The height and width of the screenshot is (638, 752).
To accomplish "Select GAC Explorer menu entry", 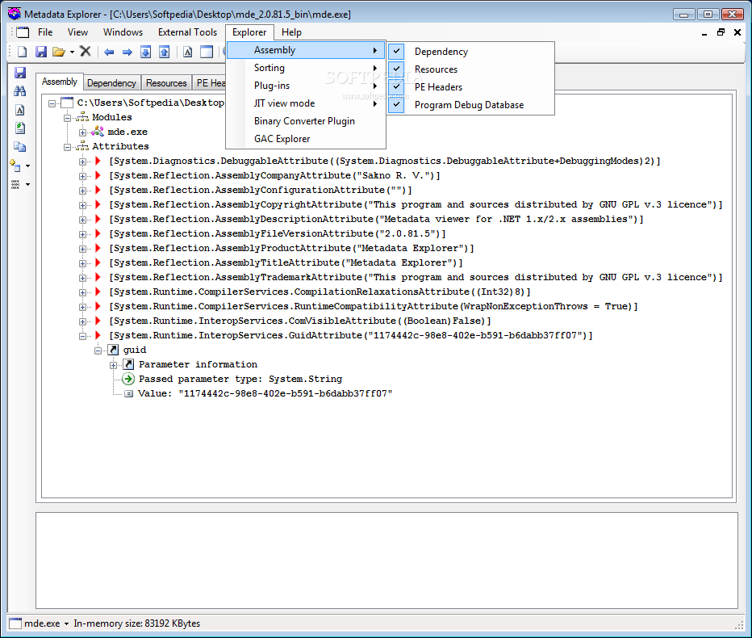I will [x=306, y=139].
